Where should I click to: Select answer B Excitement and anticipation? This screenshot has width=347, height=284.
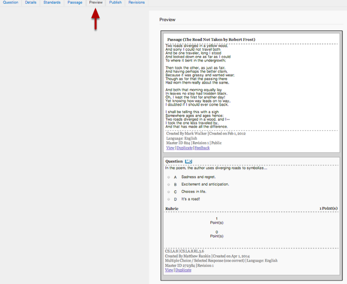(x=169, y=184)
